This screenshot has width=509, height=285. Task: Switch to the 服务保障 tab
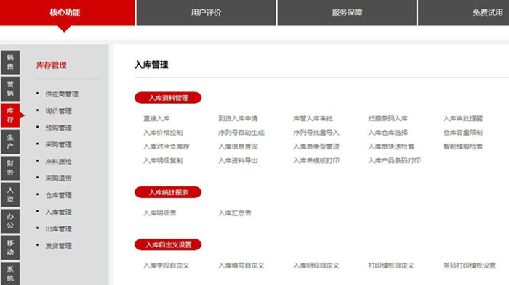tap(347, 12)
